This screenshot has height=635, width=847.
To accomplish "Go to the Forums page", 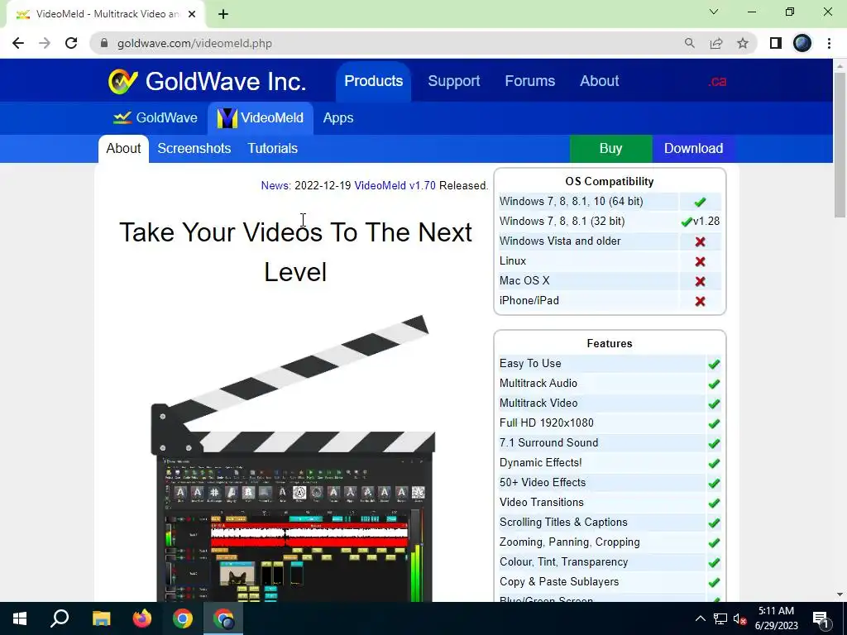I will pos(530,81).
